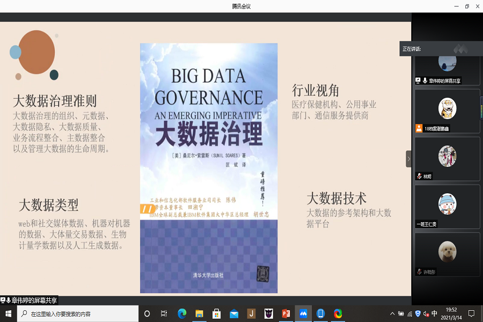Screen dimensions: 483x322
Task: Click the muted volume tray icon
Action: coord(426,313)
